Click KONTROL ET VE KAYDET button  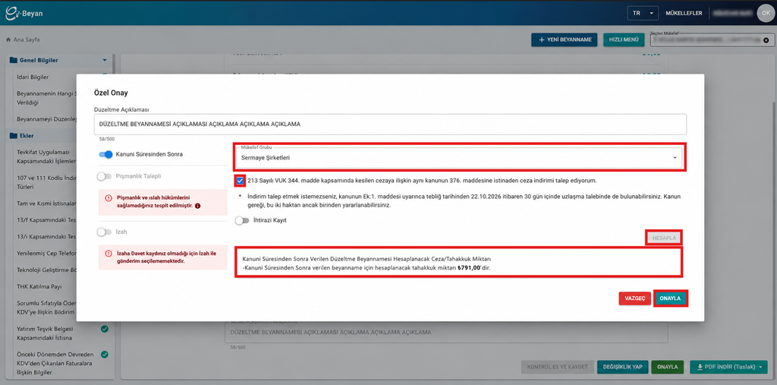click(557, 367)
